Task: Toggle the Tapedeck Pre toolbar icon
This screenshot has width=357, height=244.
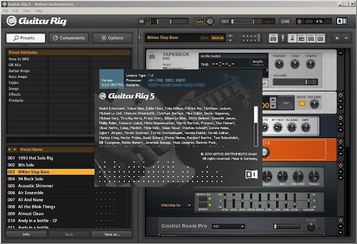Action: click(273, 38)
